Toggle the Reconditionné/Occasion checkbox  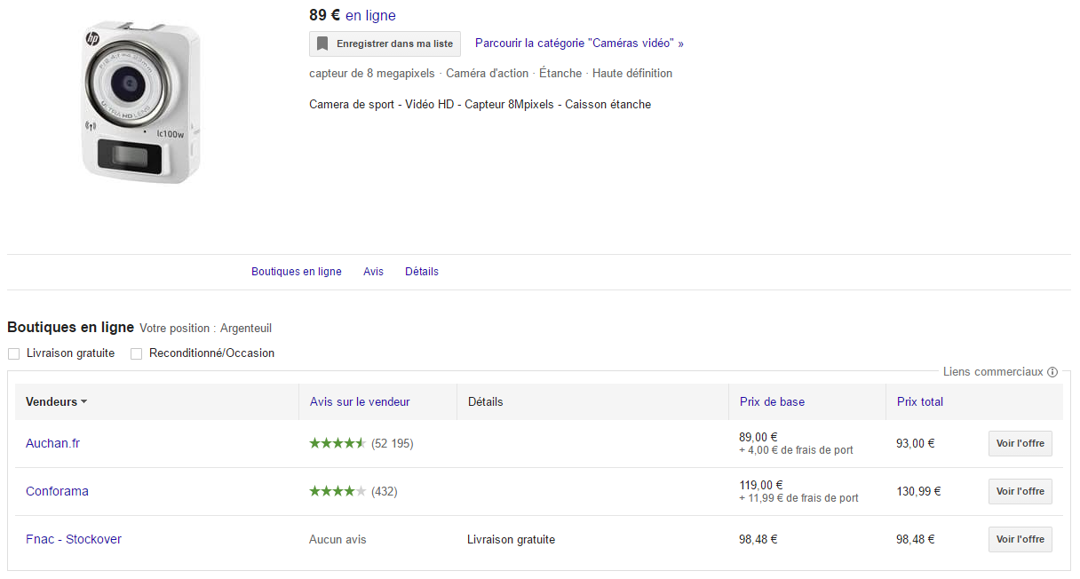pos(136,353)
